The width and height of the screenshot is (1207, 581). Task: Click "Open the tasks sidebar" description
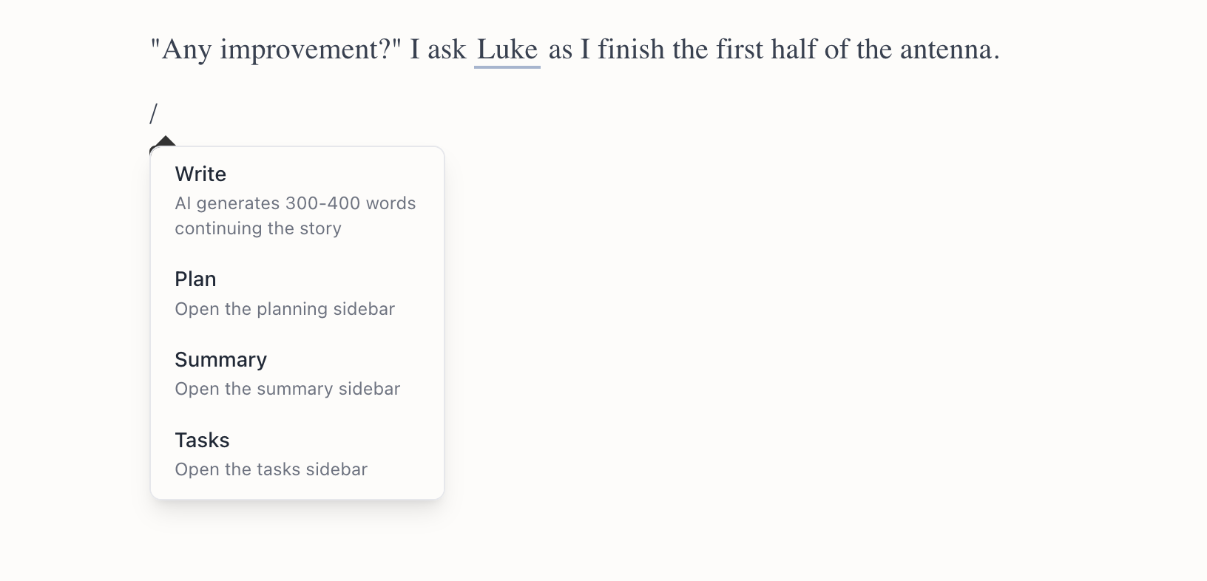pos(271,469)
